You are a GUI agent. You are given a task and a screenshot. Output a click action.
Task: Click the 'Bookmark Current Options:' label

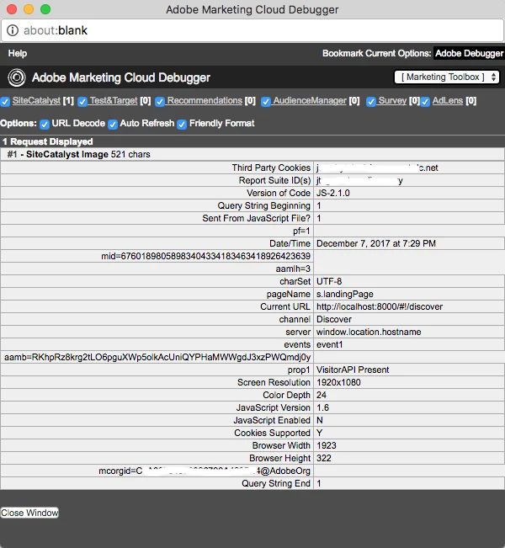pos(377,53)
